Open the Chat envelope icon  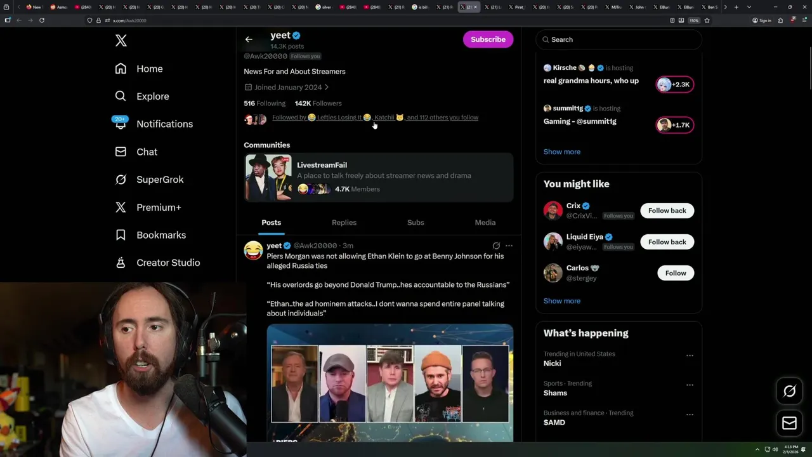(121, 152)
